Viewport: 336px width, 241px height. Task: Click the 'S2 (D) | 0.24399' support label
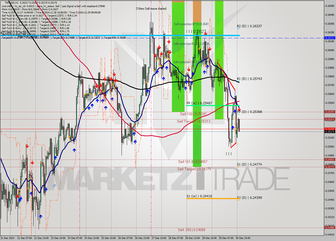[249, 198]
